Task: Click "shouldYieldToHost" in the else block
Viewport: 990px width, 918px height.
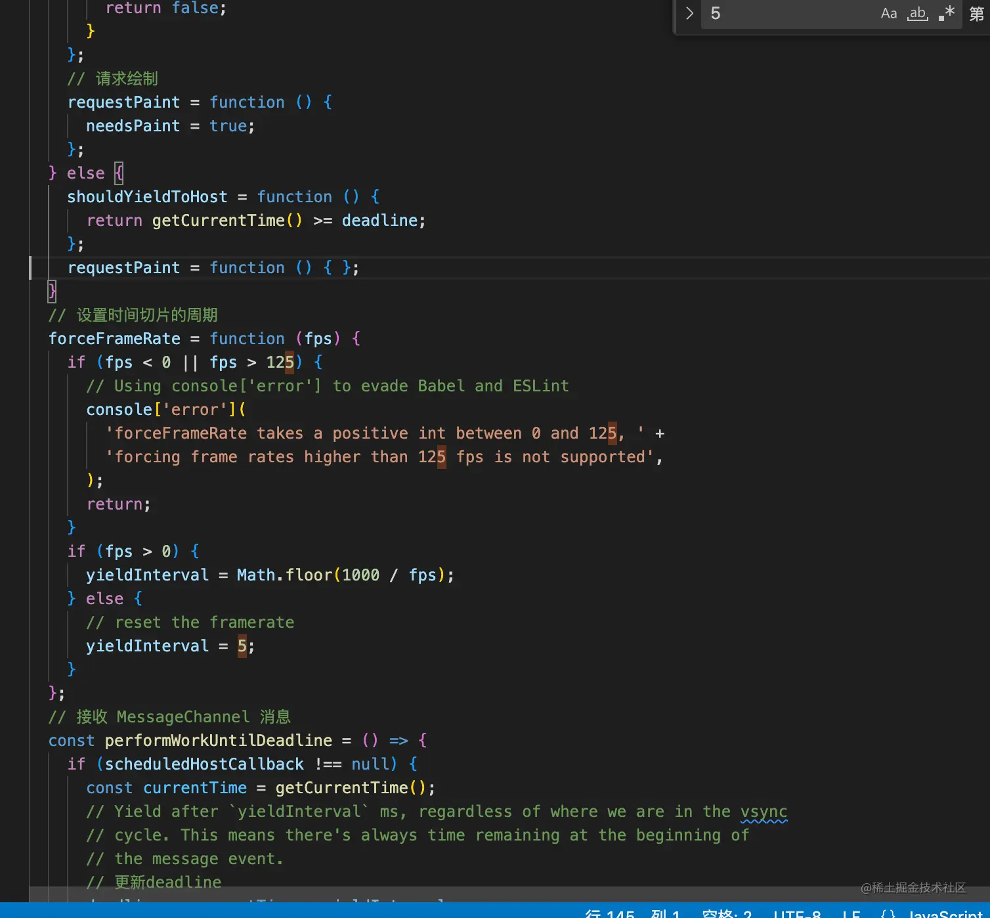Action: [x=148, y=197]
